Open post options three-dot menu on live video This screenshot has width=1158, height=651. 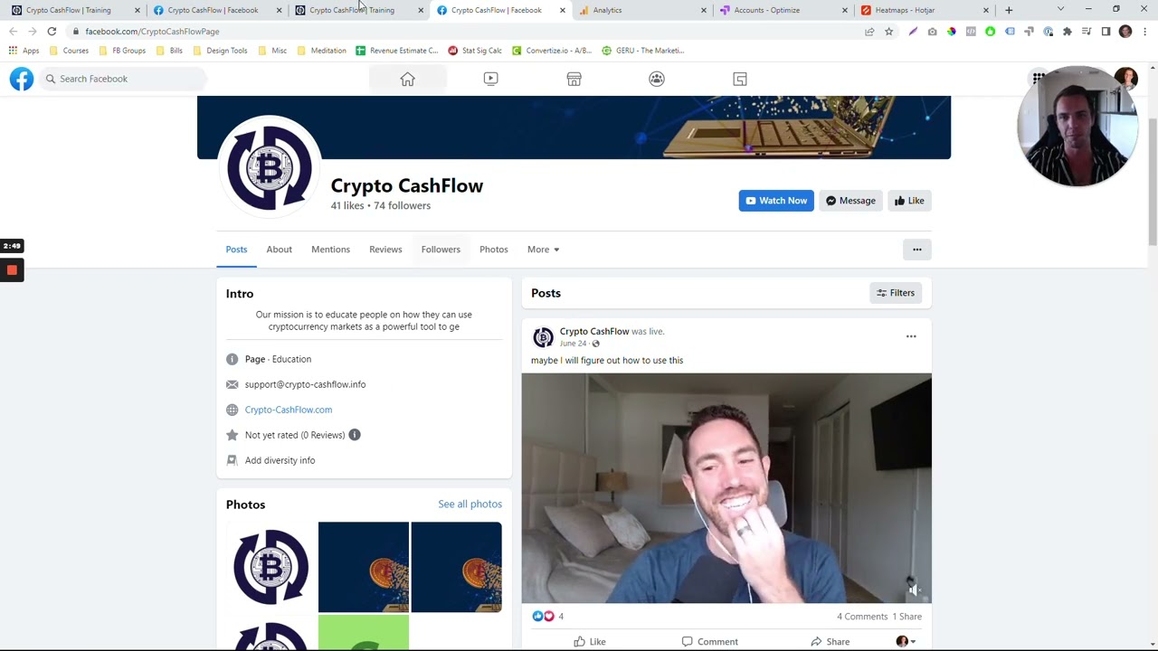pyautogui.click(x=911, y=336)
